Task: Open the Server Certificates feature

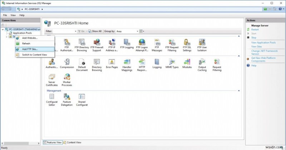Action: pyautogui.click(x=52, y=80)
